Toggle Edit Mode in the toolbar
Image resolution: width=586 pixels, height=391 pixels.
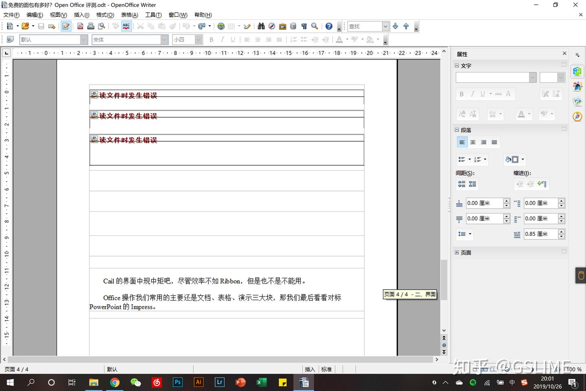(66, 26)
